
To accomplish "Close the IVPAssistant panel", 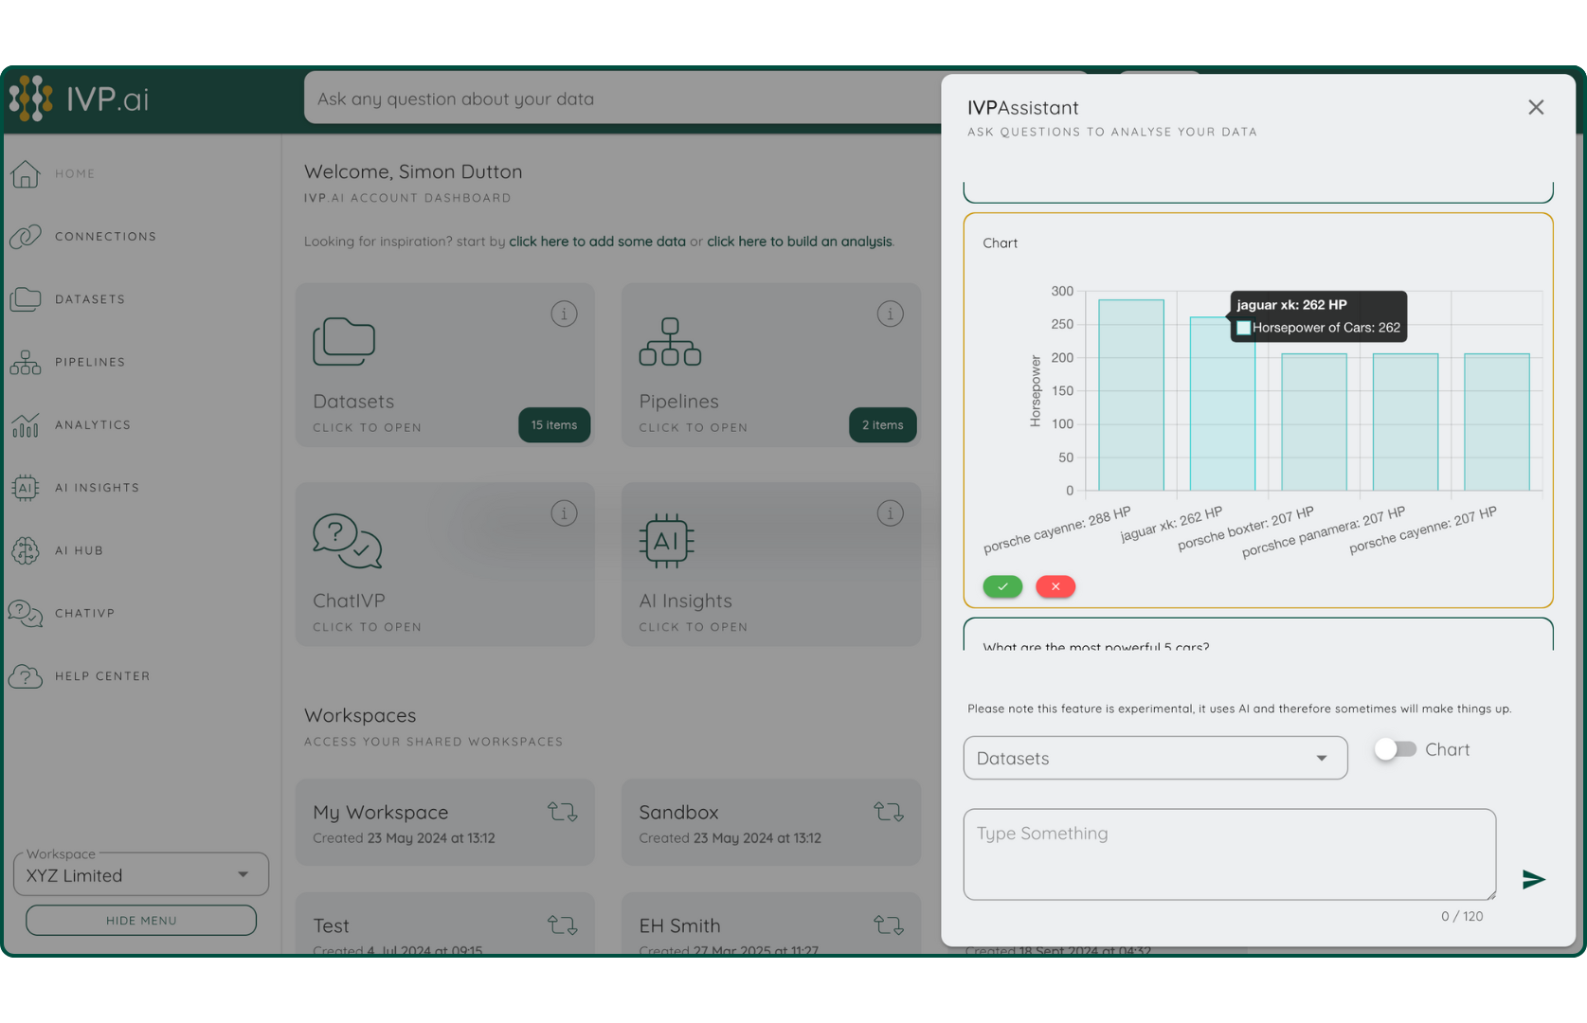I will pos(1536,108).
